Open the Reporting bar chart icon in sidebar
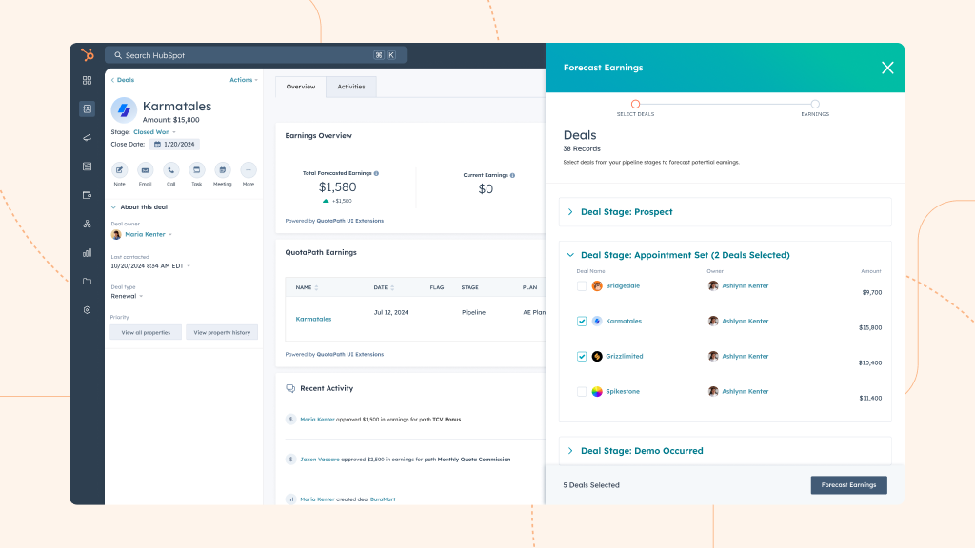 [87, 252]
